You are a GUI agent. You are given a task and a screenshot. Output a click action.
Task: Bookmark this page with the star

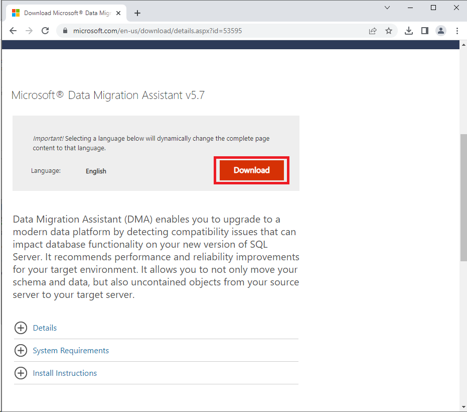388,31
